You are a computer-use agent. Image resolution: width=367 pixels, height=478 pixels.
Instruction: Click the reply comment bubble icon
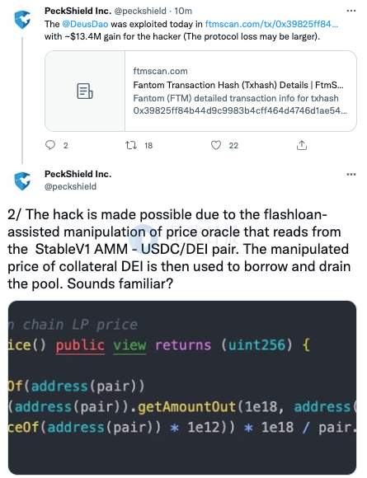(x=50, y=145)
